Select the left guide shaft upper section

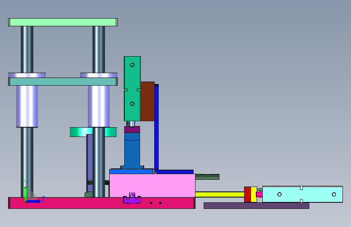(x=27, y=49)
